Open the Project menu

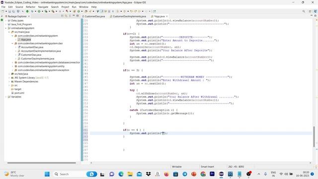[x=65, y=7]
